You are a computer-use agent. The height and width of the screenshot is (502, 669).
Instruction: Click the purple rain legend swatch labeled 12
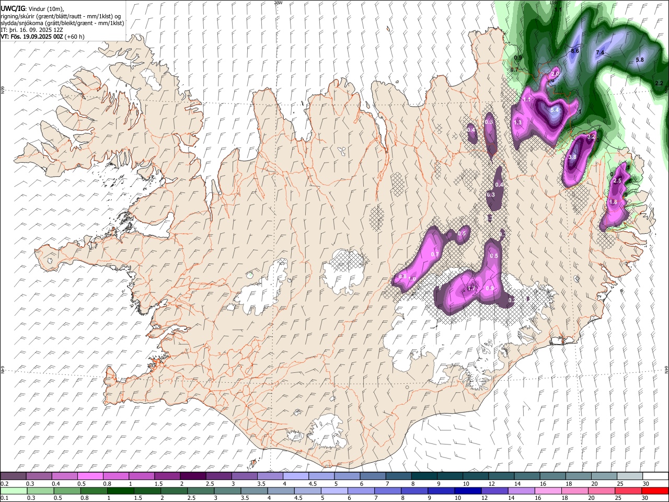click(x=494, y=490)
